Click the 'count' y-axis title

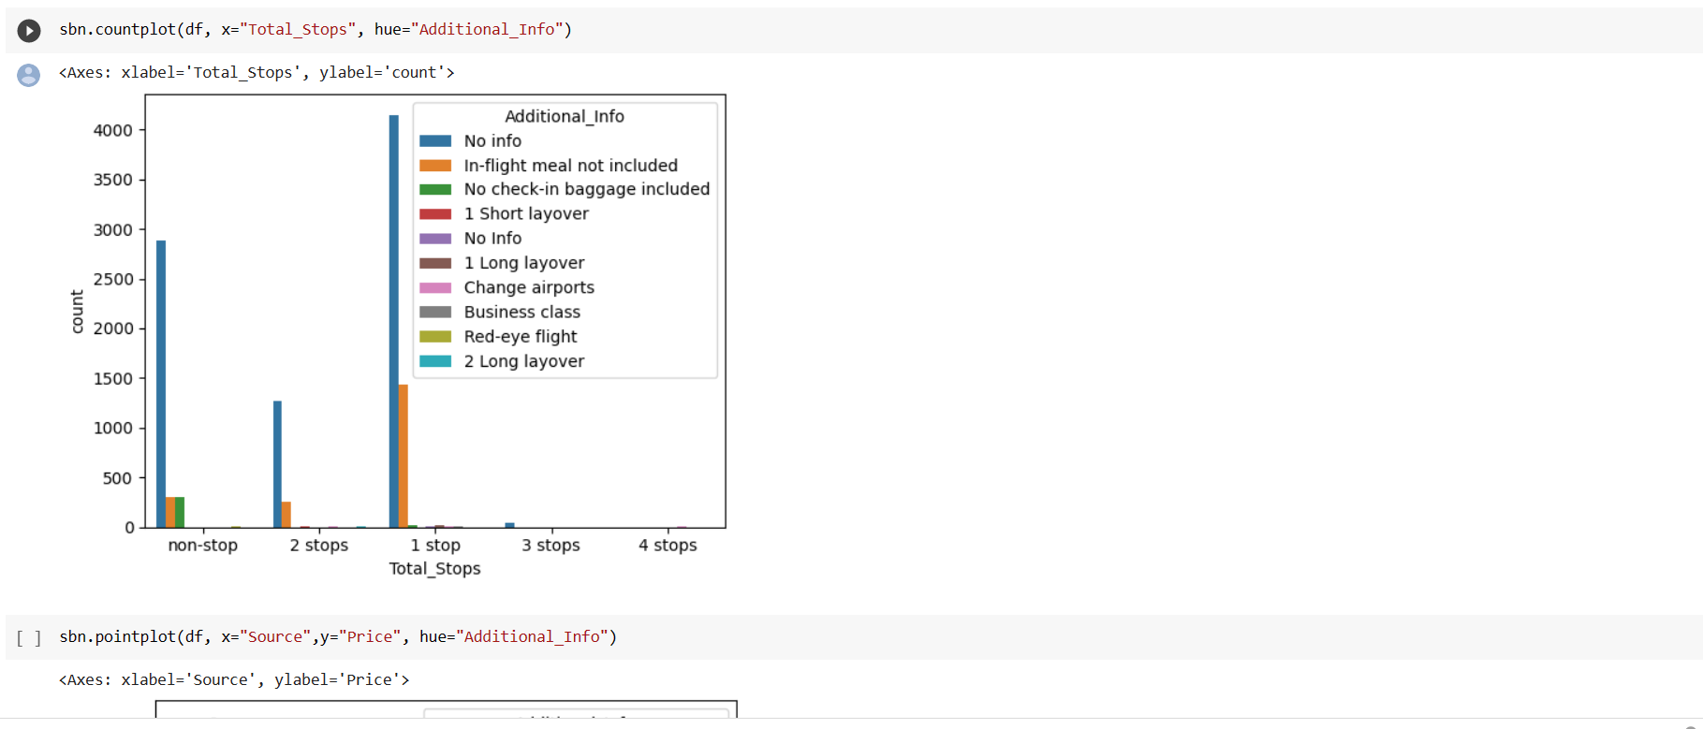pyautogui.click(x=77, y=312)
